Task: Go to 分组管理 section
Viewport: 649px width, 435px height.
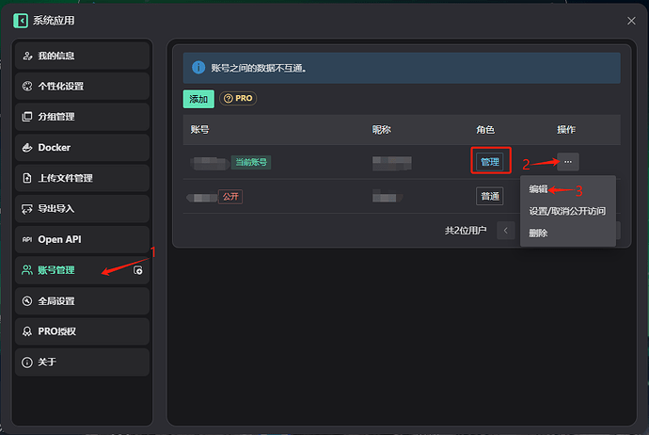Action: (x=82, y=117)
